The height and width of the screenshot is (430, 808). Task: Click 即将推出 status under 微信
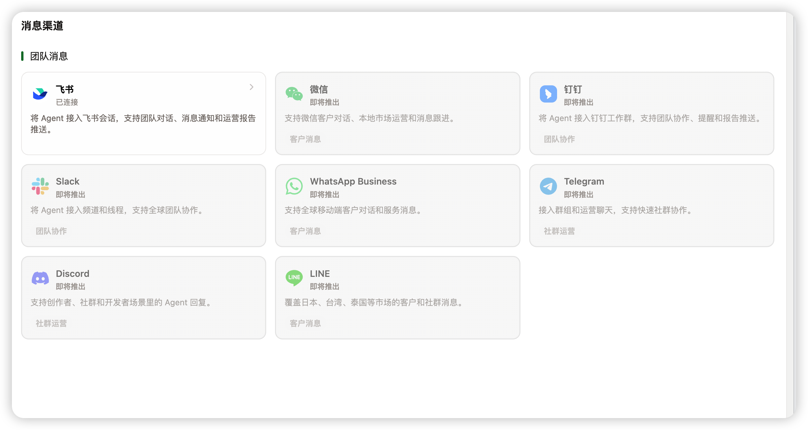click(x=325, y=102)
